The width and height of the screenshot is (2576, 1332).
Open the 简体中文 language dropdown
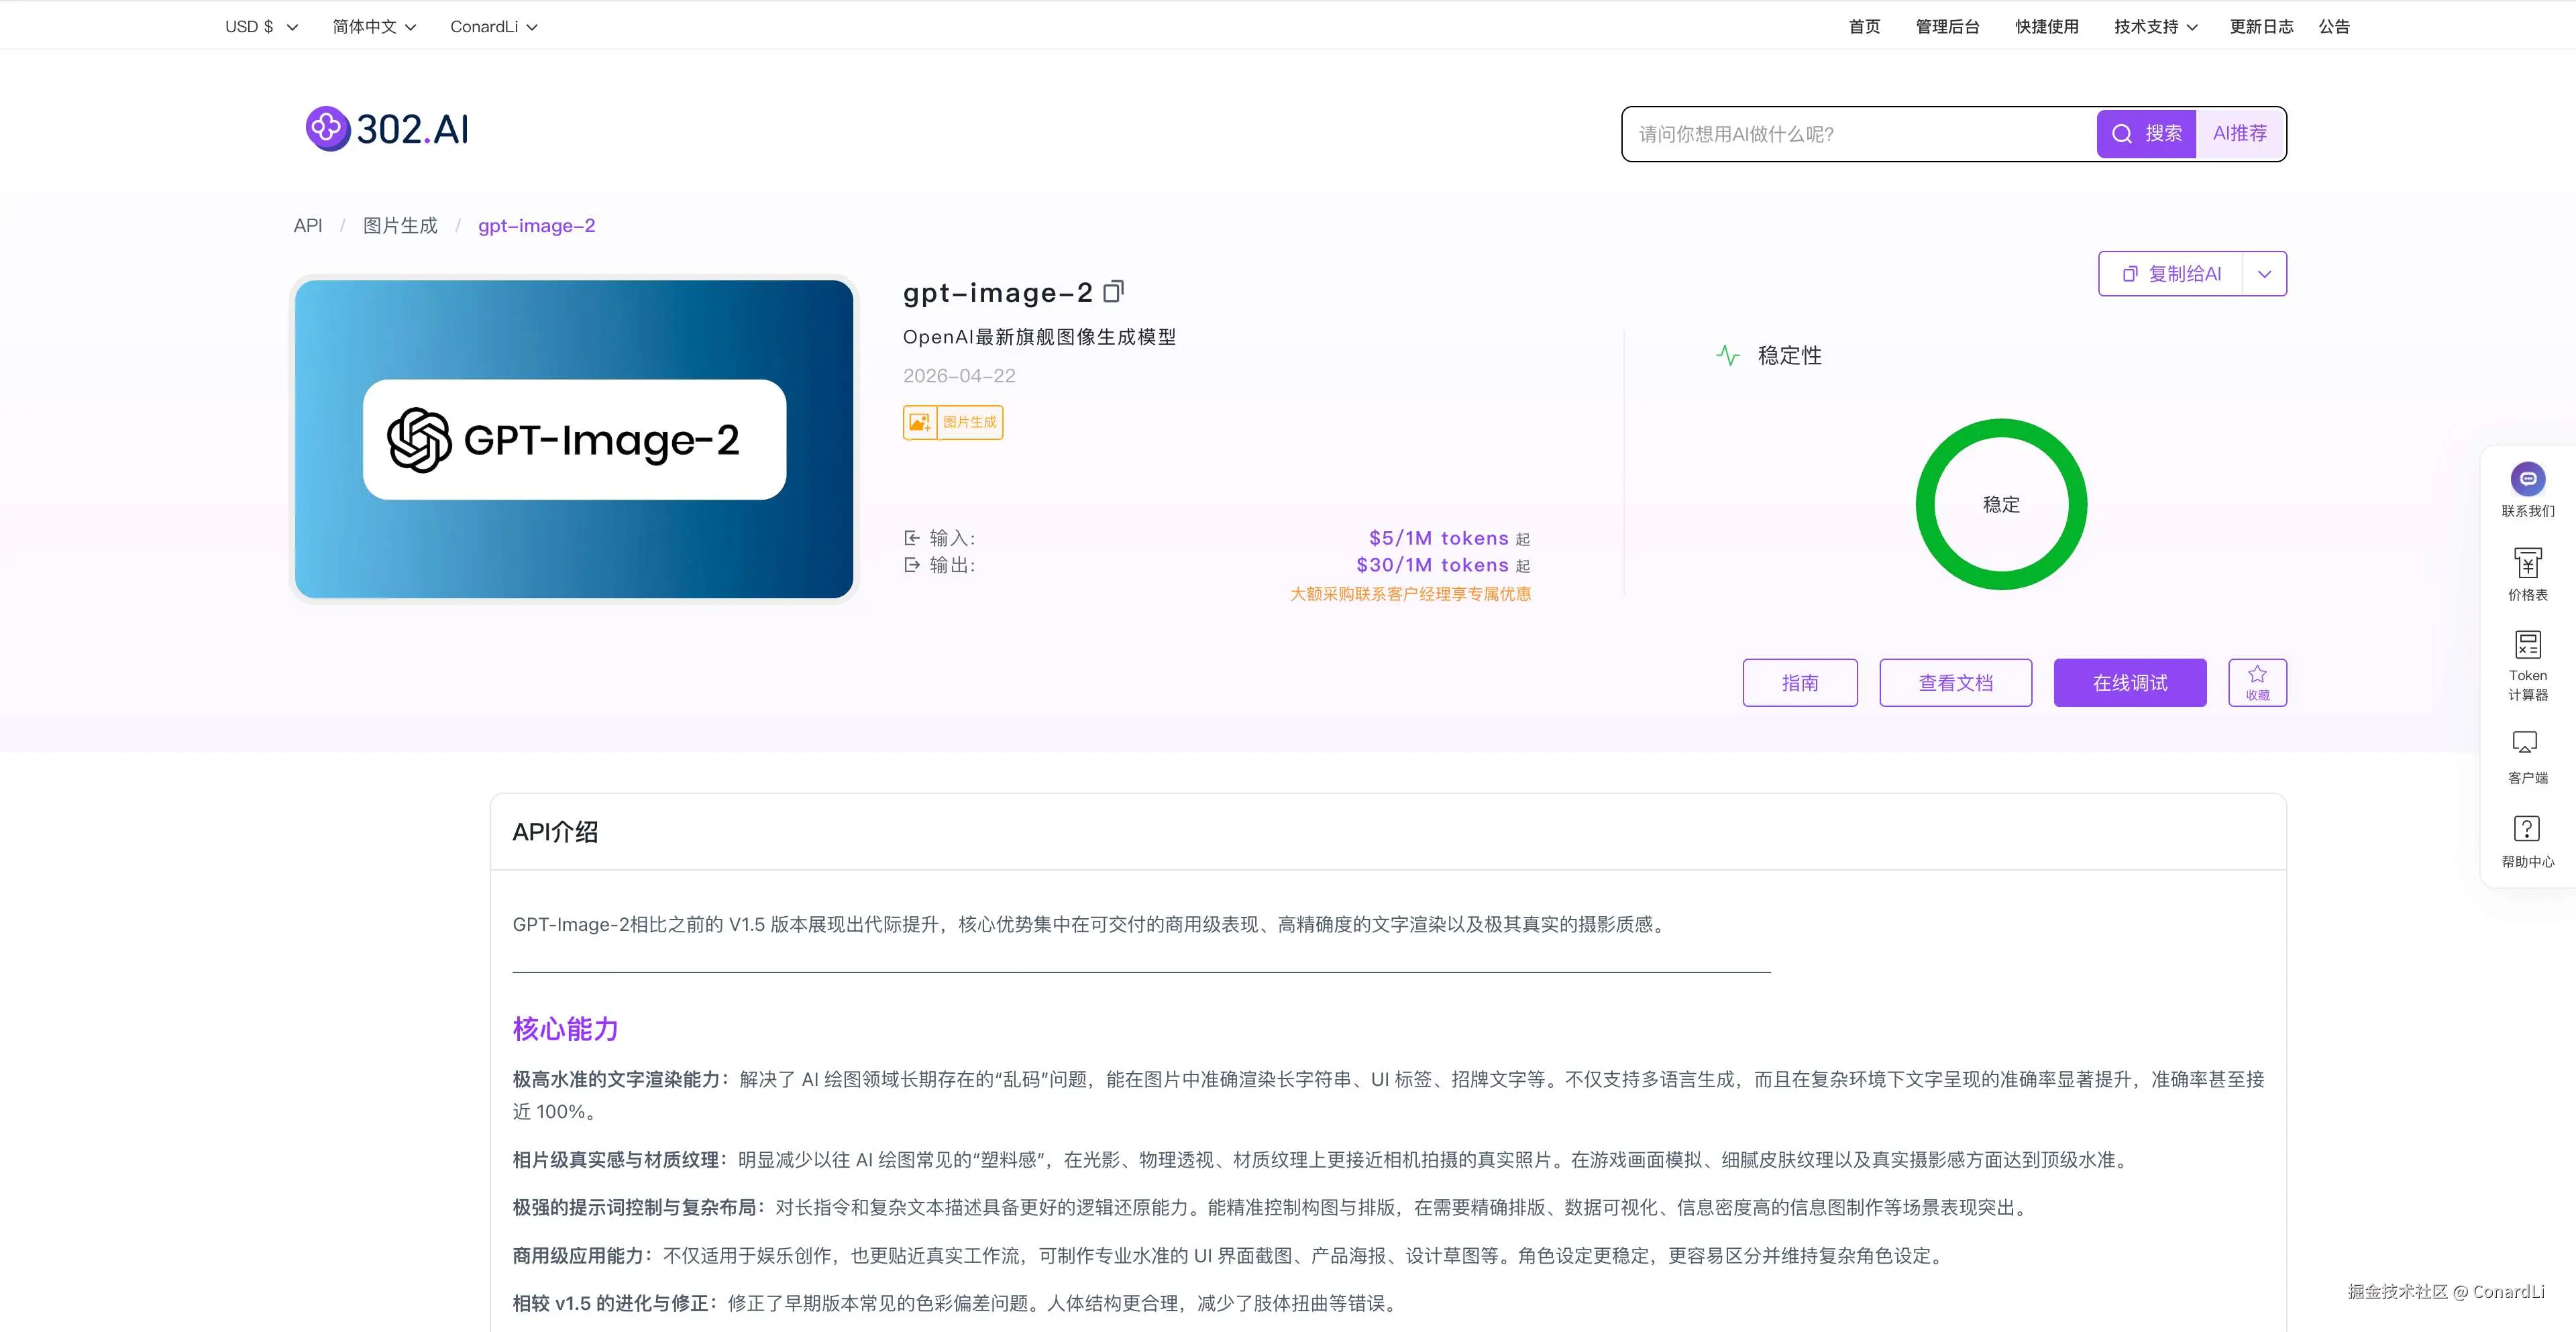[373, 26]
